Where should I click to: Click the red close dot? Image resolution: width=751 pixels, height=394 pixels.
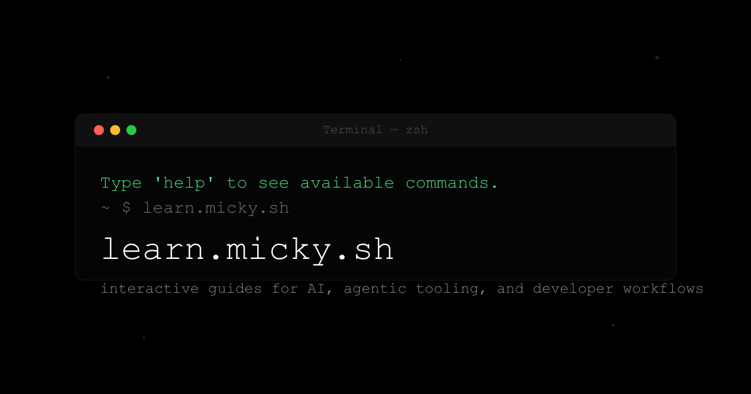99,130
